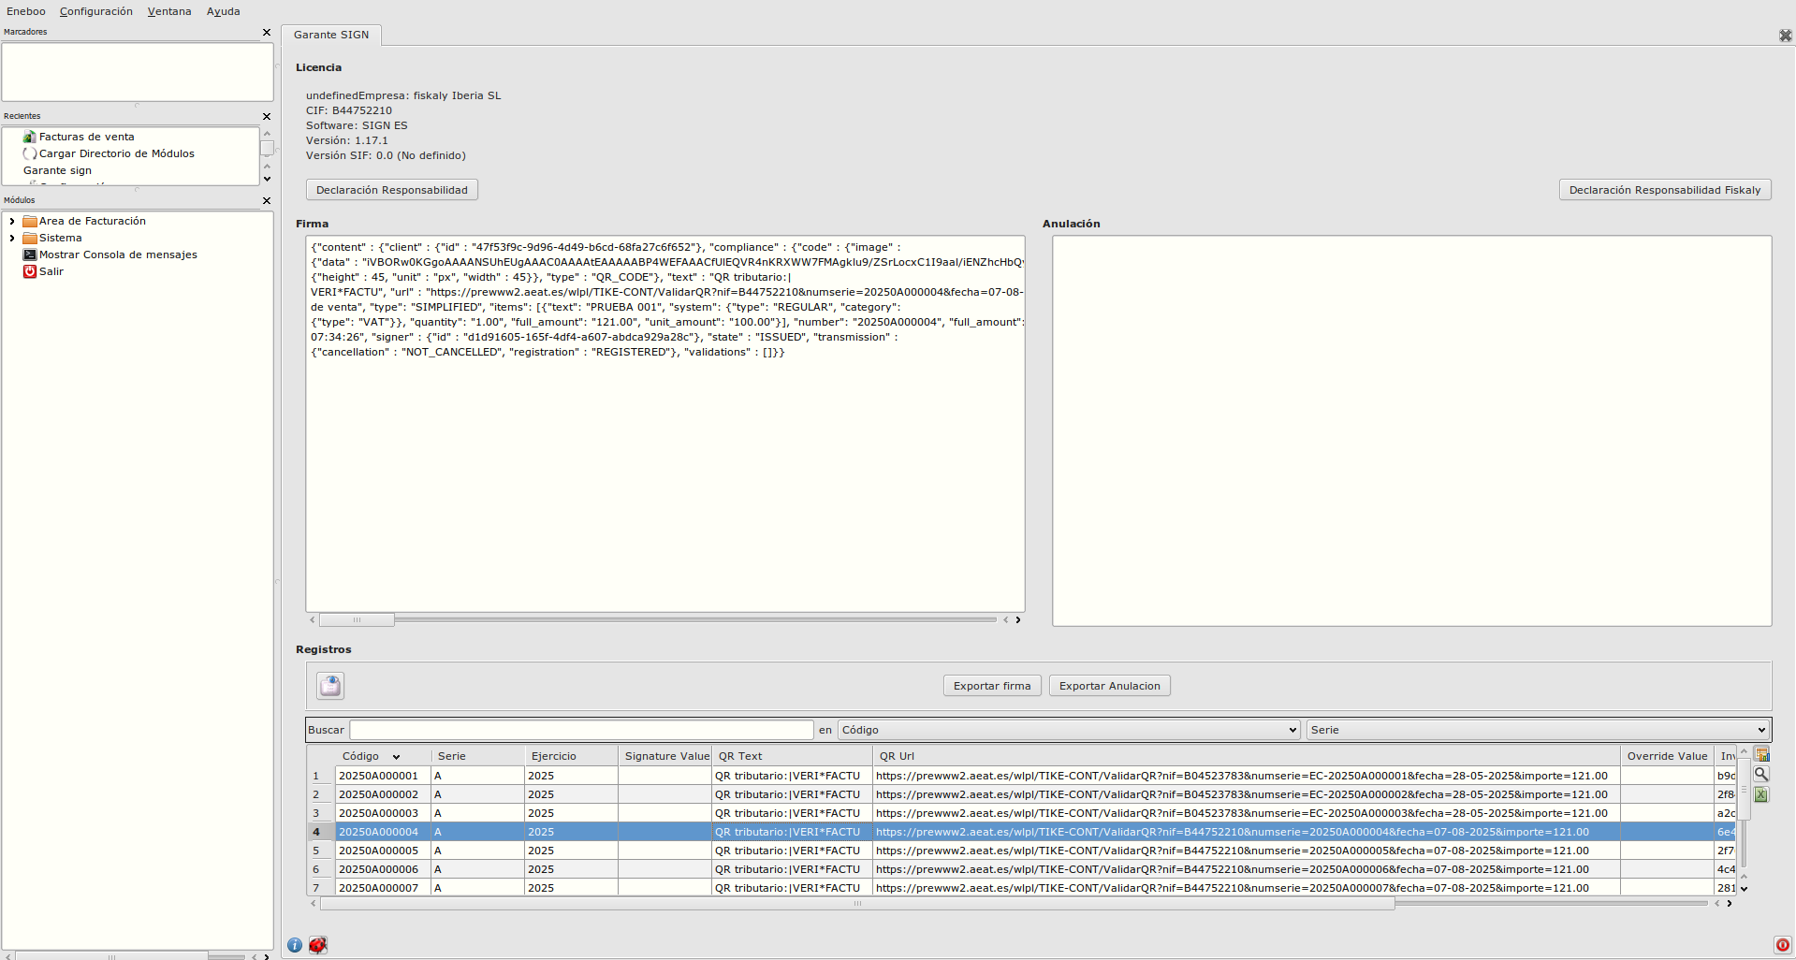Click the console icon beside Mostrar Consola

[x=30, y=255]
